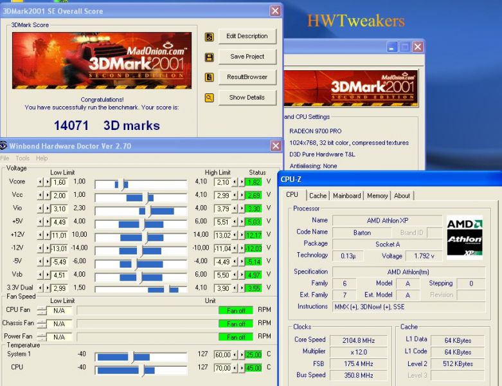Image resolution: width=502 pixels, height=386 pixels.
Task: Click the CPU temperature range slider
Action: pyautogui.click(x=141, y=370)
